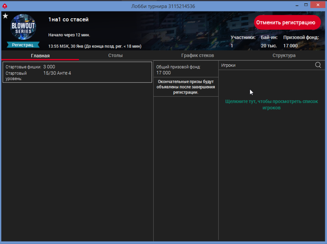This screenshot has height=244, width=327.
Task: Click the magnifier search icon in Игроки panel
Action: [x=318, y=65]
